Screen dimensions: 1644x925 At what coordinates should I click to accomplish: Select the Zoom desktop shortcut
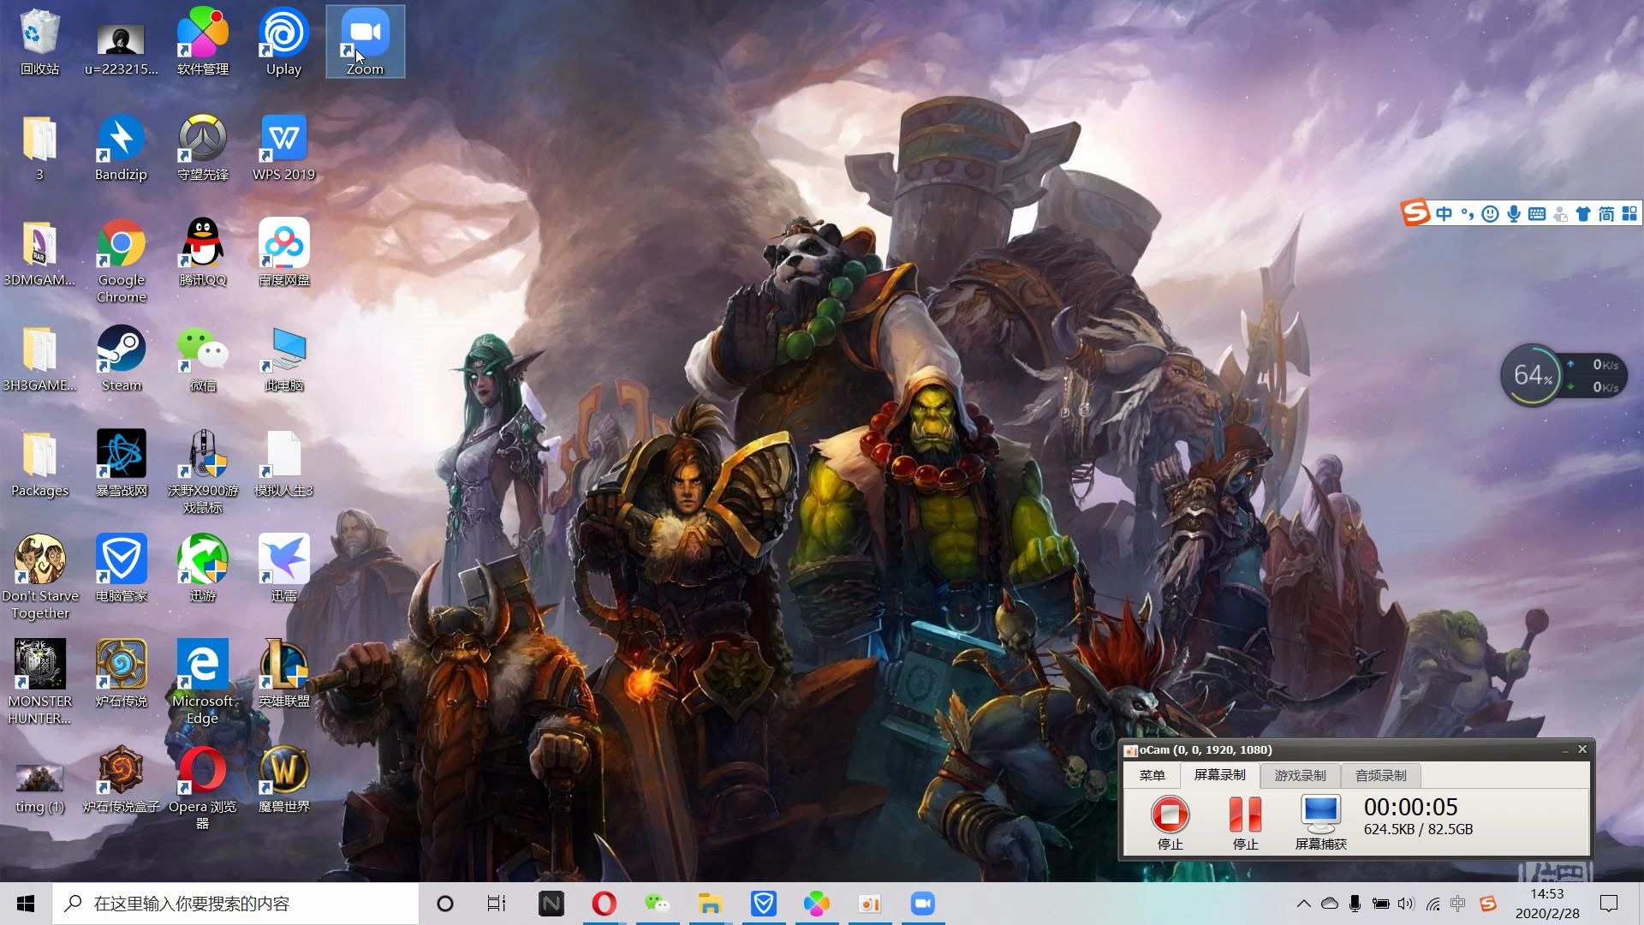tap(366, 41)
